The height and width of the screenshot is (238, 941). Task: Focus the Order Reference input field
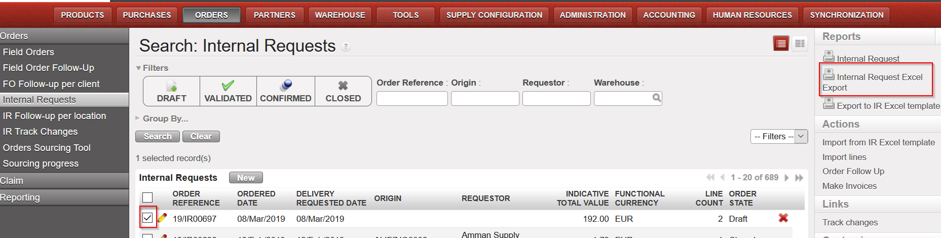click(412, 98)
